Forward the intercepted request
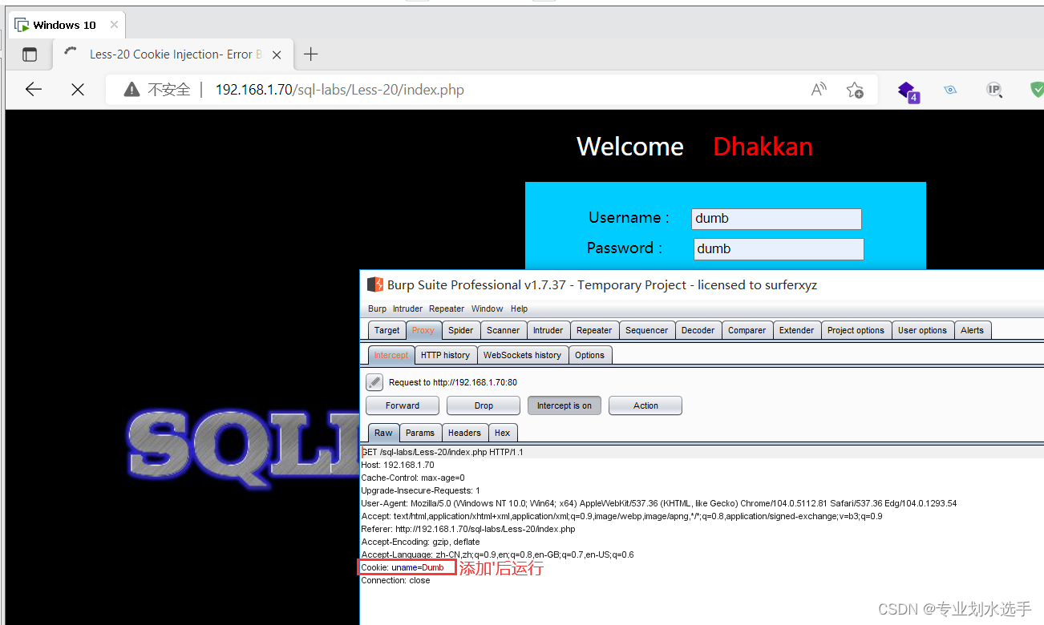This screenshot has height=625, width=1044. [403, 405]
